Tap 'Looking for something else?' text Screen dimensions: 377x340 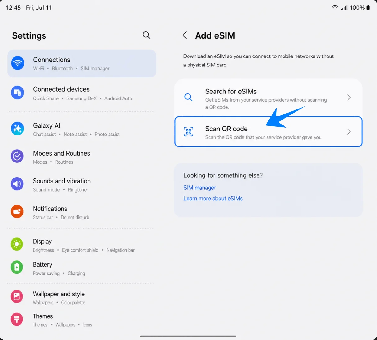(x=223, y=175)
